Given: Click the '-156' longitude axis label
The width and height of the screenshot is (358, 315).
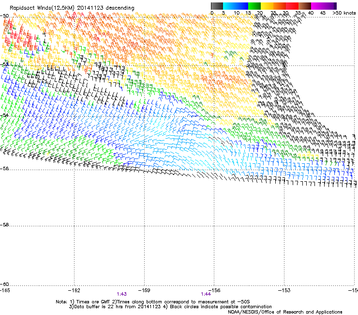Looking at the screenshot, I should pyautogui.click(x=214, y=290).
